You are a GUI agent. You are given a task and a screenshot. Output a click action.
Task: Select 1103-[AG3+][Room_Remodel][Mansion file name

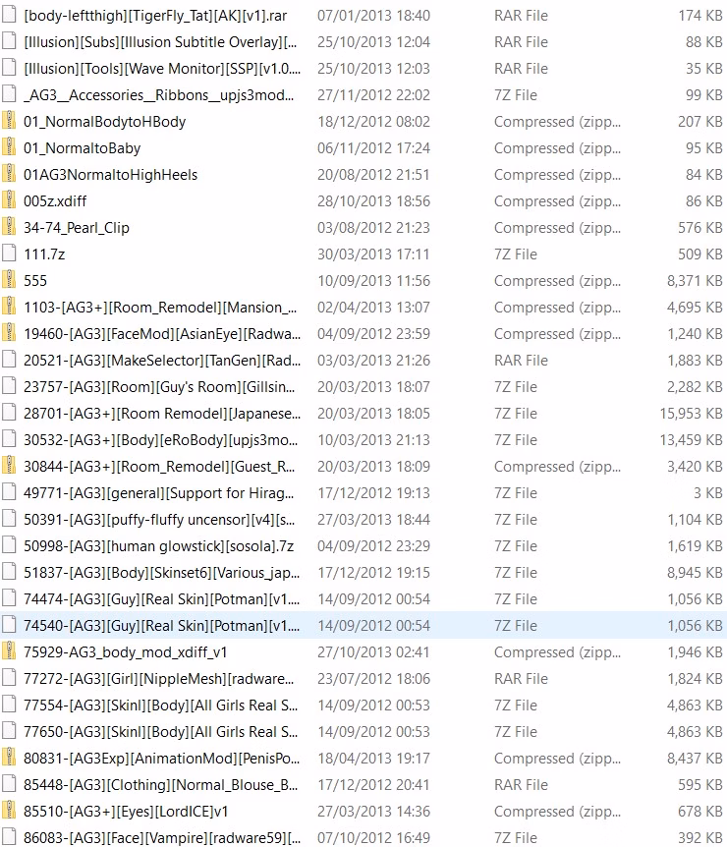pyautogui.click(x=160, y=307)
